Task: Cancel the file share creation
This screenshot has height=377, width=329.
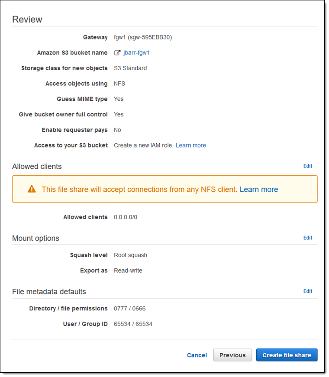Action: (x=197, y=355)
